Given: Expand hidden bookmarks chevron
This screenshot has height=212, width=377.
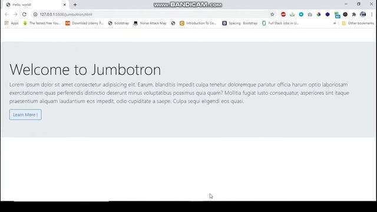Looking at the screenshot, I should (335, 23).
